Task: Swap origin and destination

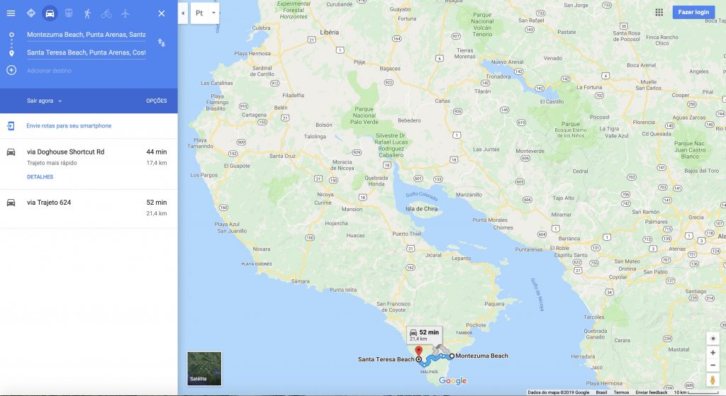Action: click(161, 43)
